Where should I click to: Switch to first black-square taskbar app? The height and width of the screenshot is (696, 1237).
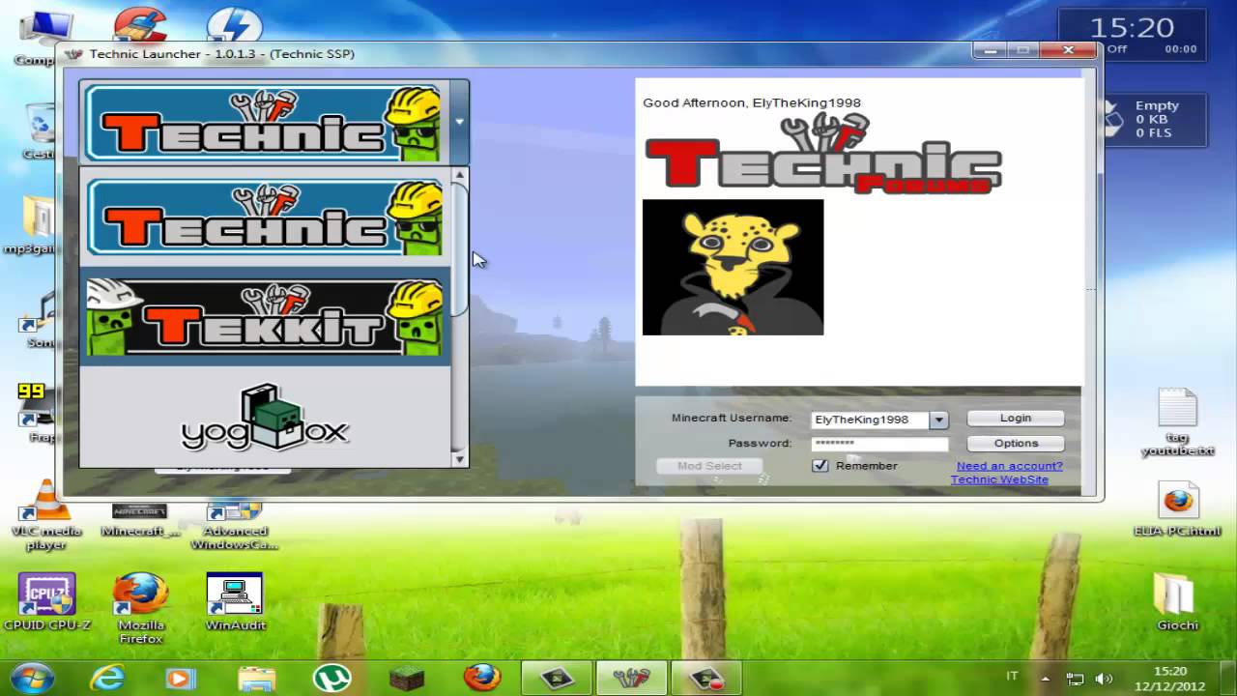(556, 678)
